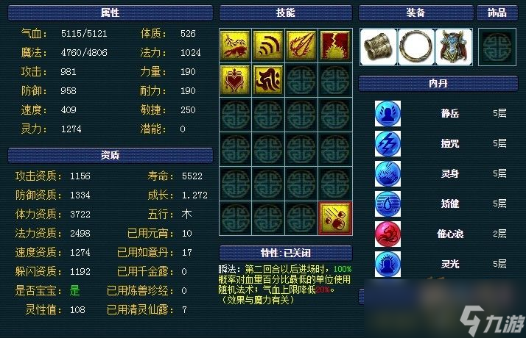Image resolution: width=526 pixels, height=338 pixels.
Task: Click the 资质 aptitude section header
Action: click(111, 155)
